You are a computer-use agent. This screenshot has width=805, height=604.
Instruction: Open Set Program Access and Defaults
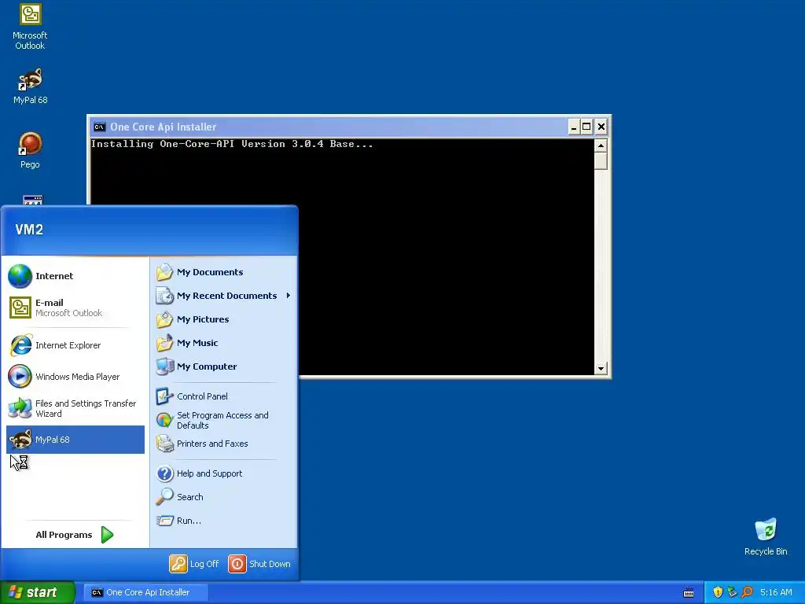(x=223, y=420)
